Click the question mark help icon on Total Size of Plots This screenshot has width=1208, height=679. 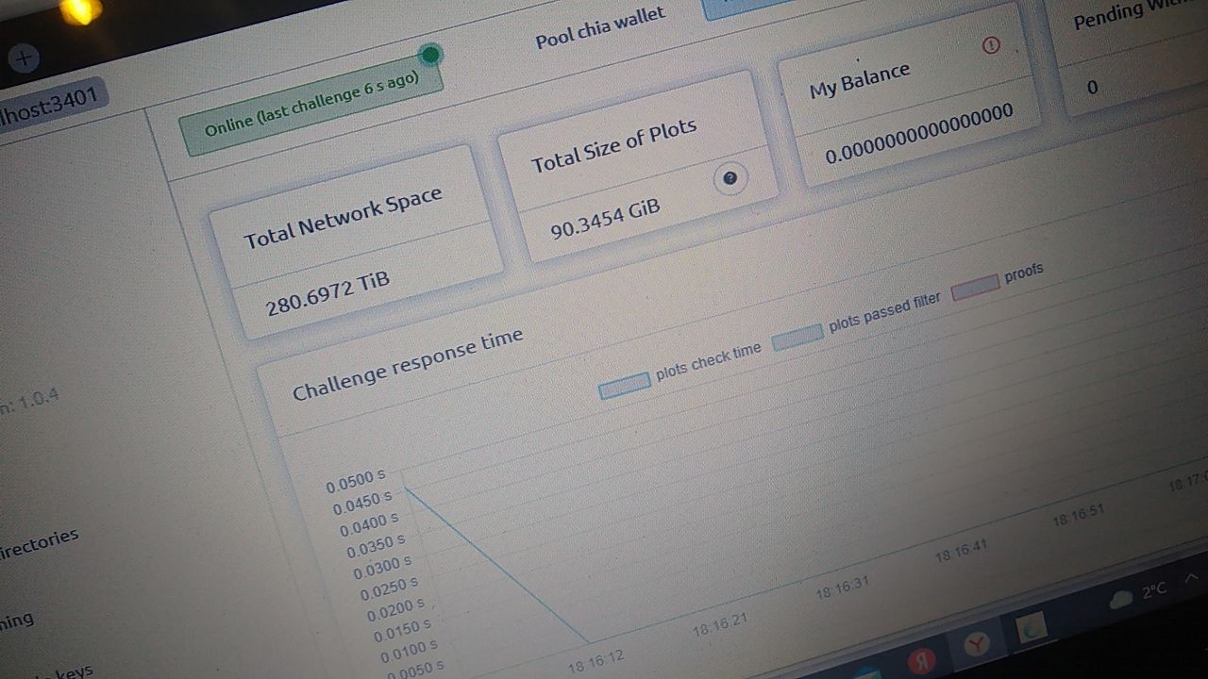point(730,178)
